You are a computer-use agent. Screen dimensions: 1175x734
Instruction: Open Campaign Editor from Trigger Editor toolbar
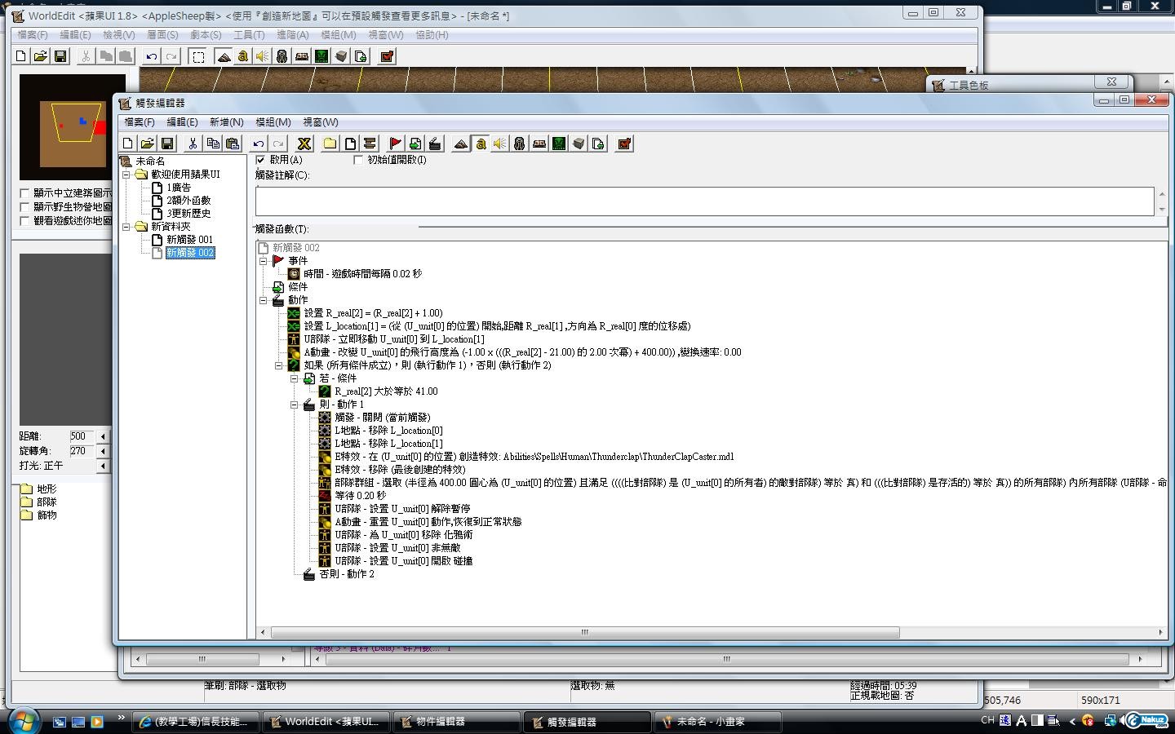(539, 144)
